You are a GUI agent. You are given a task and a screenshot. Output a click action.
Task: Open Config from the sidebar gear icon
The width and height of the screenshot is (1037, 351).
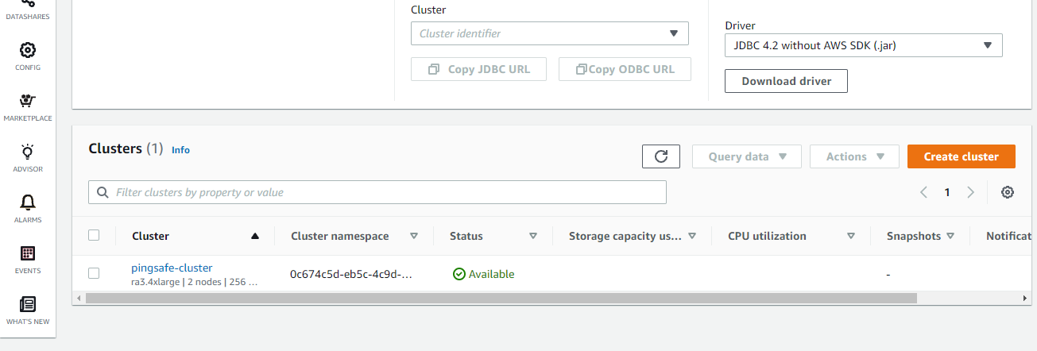click(x=28, y=51)
